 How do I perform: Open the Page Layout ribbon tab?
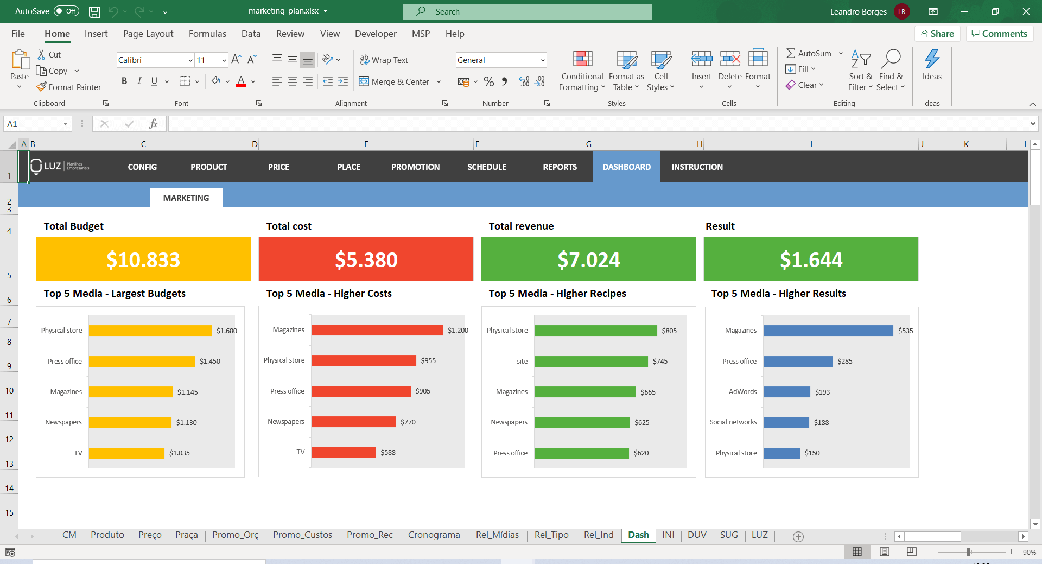pos(148,34)
